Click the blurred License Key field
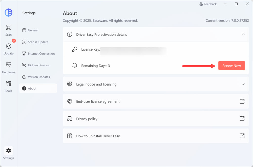The image size is (253, 167). point(133,51)
